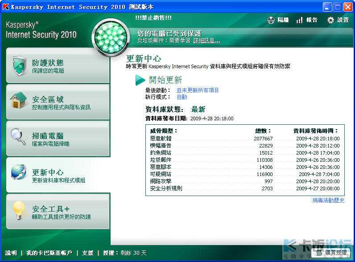Open 隔離 quarantine text link
This screenshot has width=355, height=262.
click(x=283, y=20)
